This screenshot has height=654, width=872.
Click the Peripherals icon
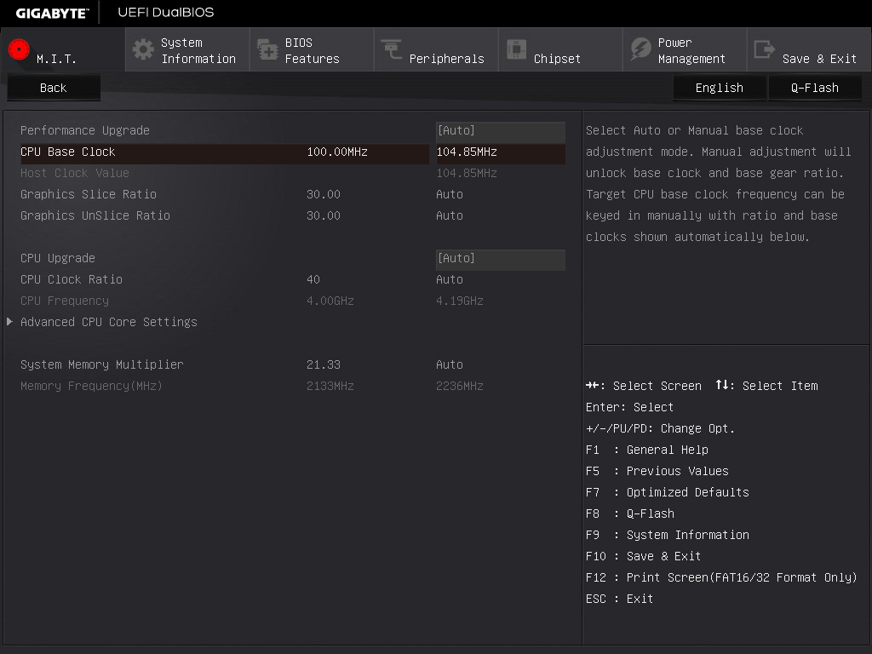pos(392,49)
